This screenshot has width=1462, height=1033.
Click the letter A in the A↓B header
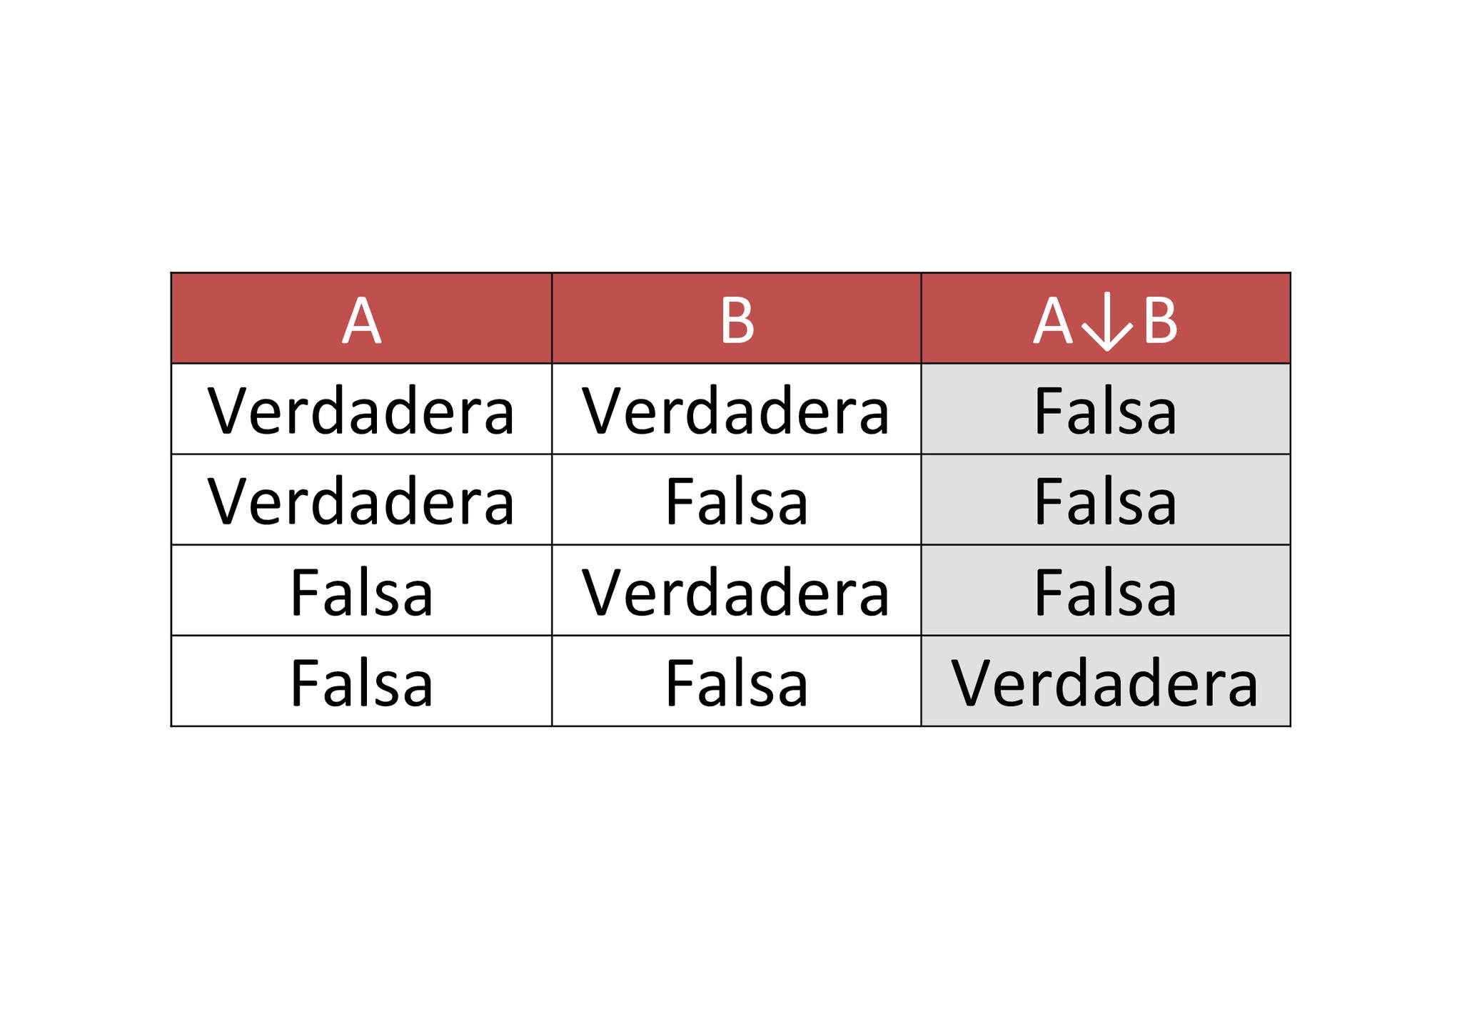1053,321
